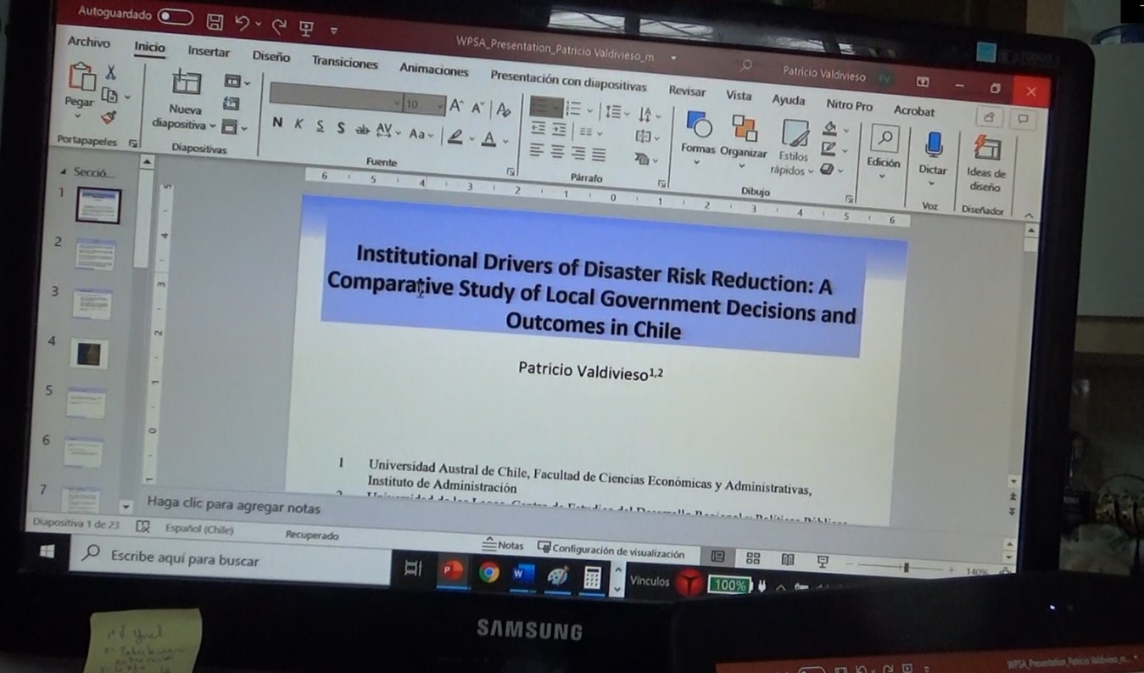Viewport: 1144px width, 673px height.
Task: Open the Acrobat tab
Action: pyautogui.click(x=913, y=111)
